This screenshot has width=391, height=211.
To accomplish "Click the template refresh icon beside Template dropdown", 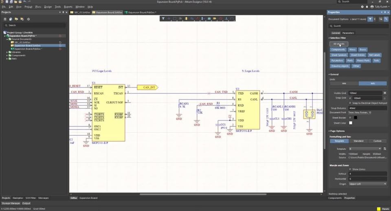I will [x=385, y=149].
